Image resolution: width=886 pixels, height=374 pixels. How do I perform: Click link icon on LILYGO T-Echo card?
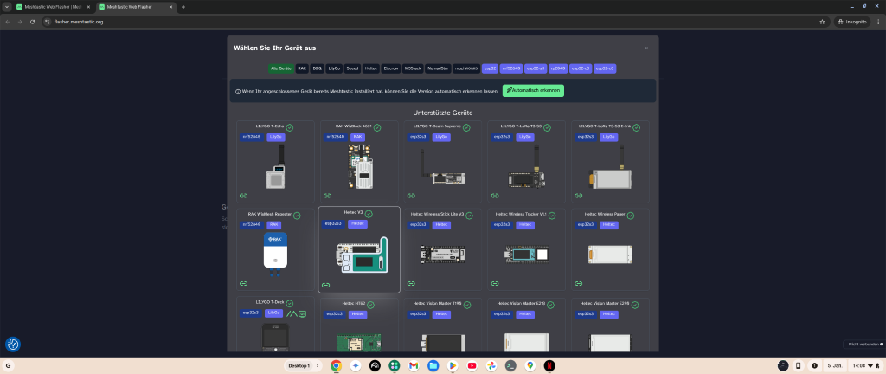243,196
